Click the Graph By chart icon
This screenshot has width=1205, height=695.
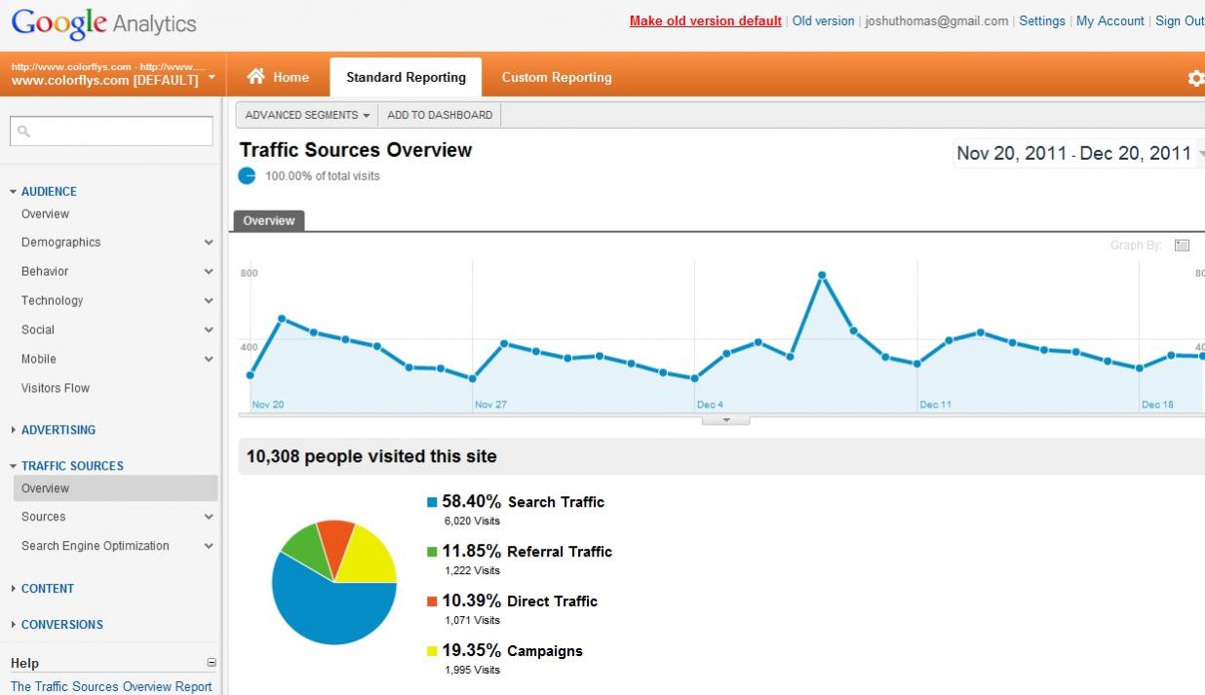point(1182,245)
